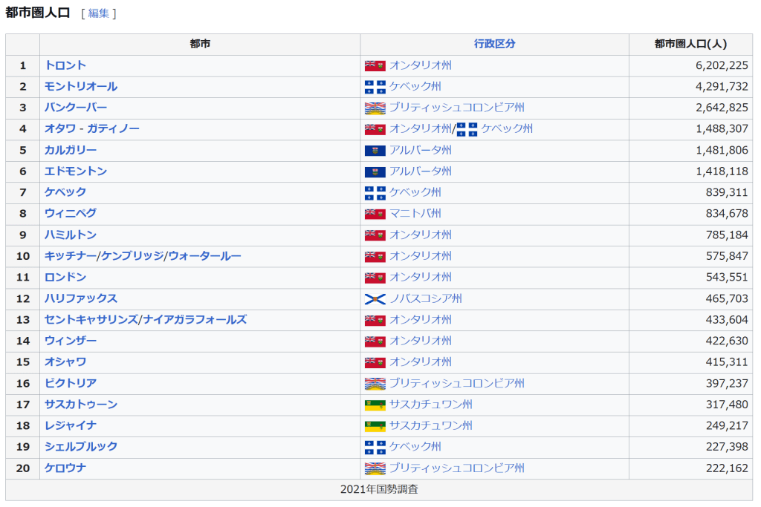Click the アルバータ州 link in Edmonton row

pos(421,171)
